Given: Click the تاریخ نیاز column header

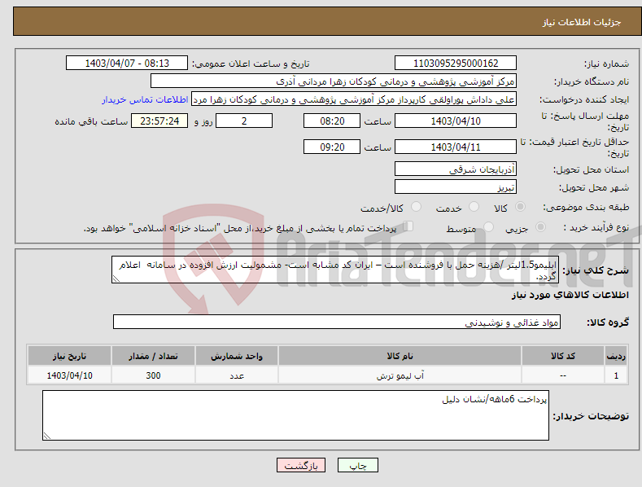Looking at the screenshot, I should click(70, 356).
